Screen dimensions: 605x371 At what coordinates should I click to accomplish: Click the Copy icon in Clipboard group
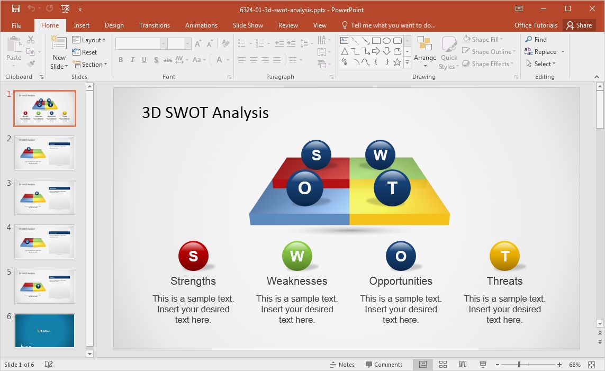(30, 51)
